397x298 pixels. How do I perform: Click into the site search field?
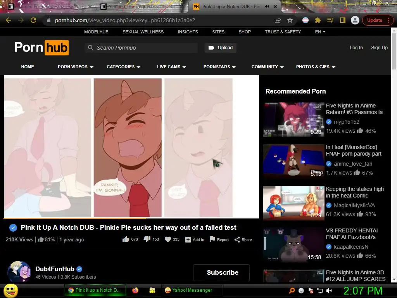(x=141, y=48)
